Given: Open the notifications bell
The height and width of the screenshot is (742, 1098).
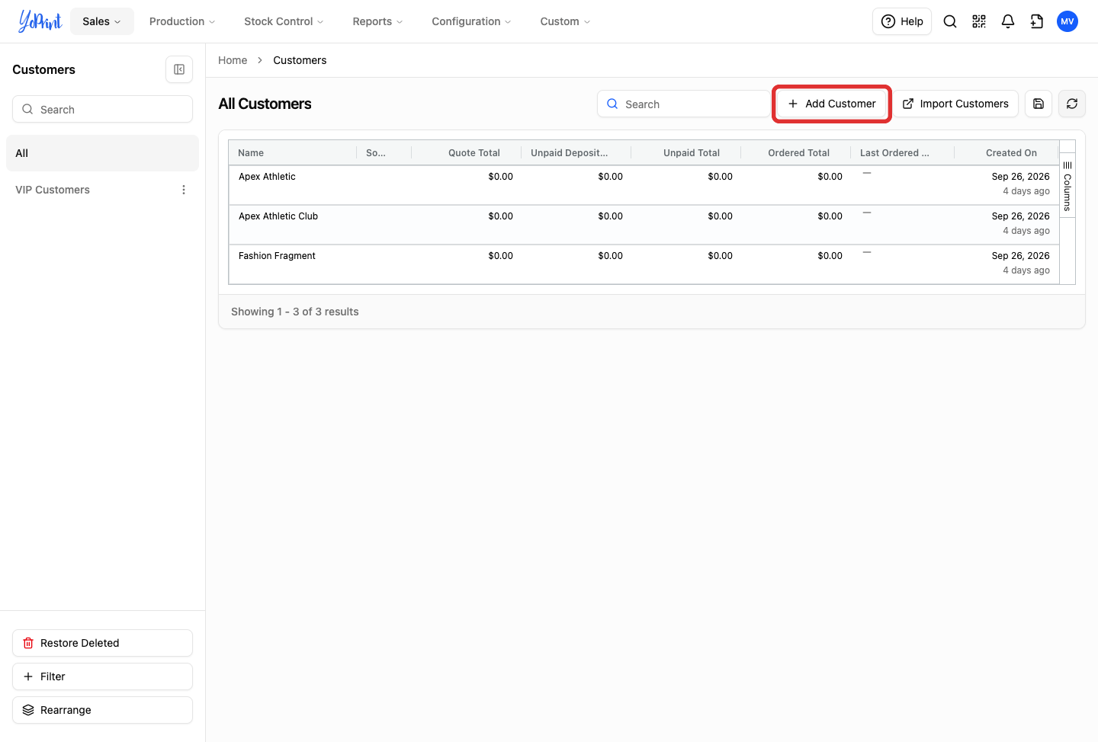Looking at the screenshot, I should tap(1008, 21).
